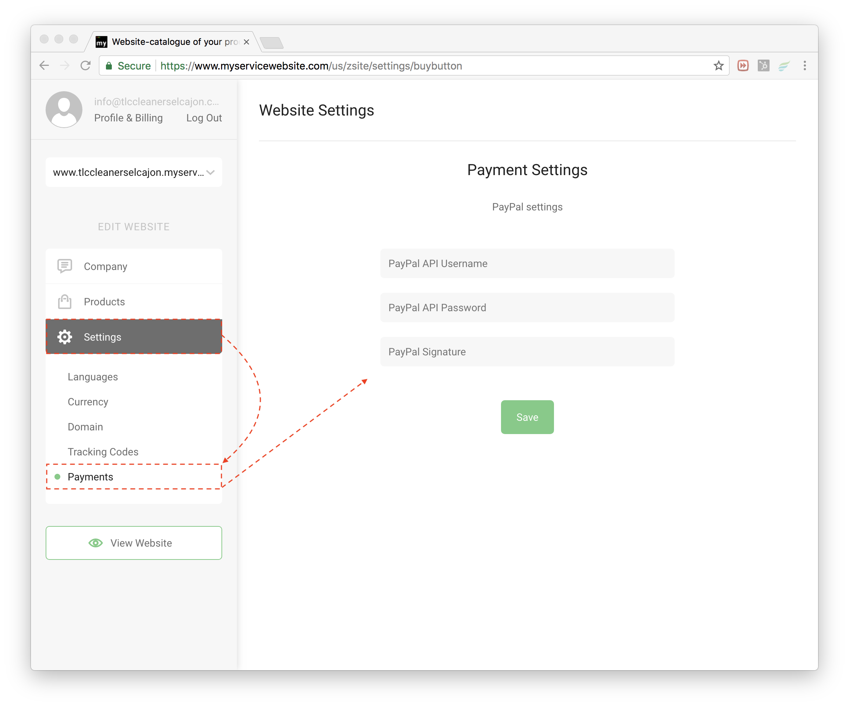Go to Languages settings
This screenshot has height=707, width=849.
click(93, 377)
